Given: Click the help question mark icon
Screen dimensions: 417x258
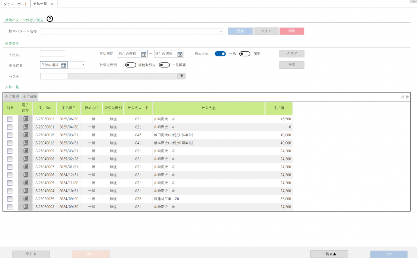Looking at the screenshot, I should [50, 19].
